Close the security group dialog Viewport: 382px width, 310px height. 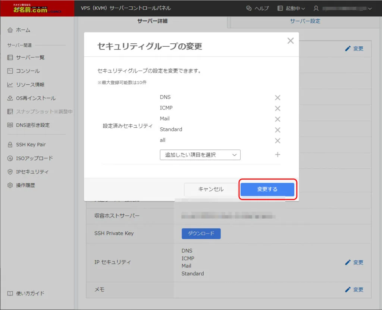[x=291, y=41]
